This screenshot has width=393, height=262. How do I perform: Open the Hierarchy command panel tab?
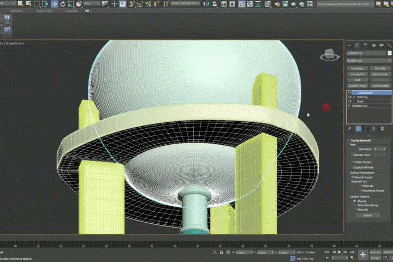click(365, 45)
